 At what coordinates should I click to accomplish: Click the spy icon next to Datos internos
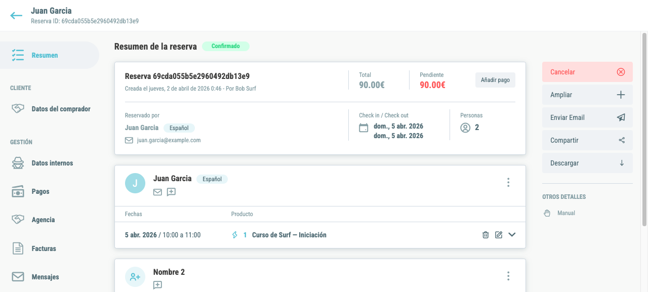(18, 163)
